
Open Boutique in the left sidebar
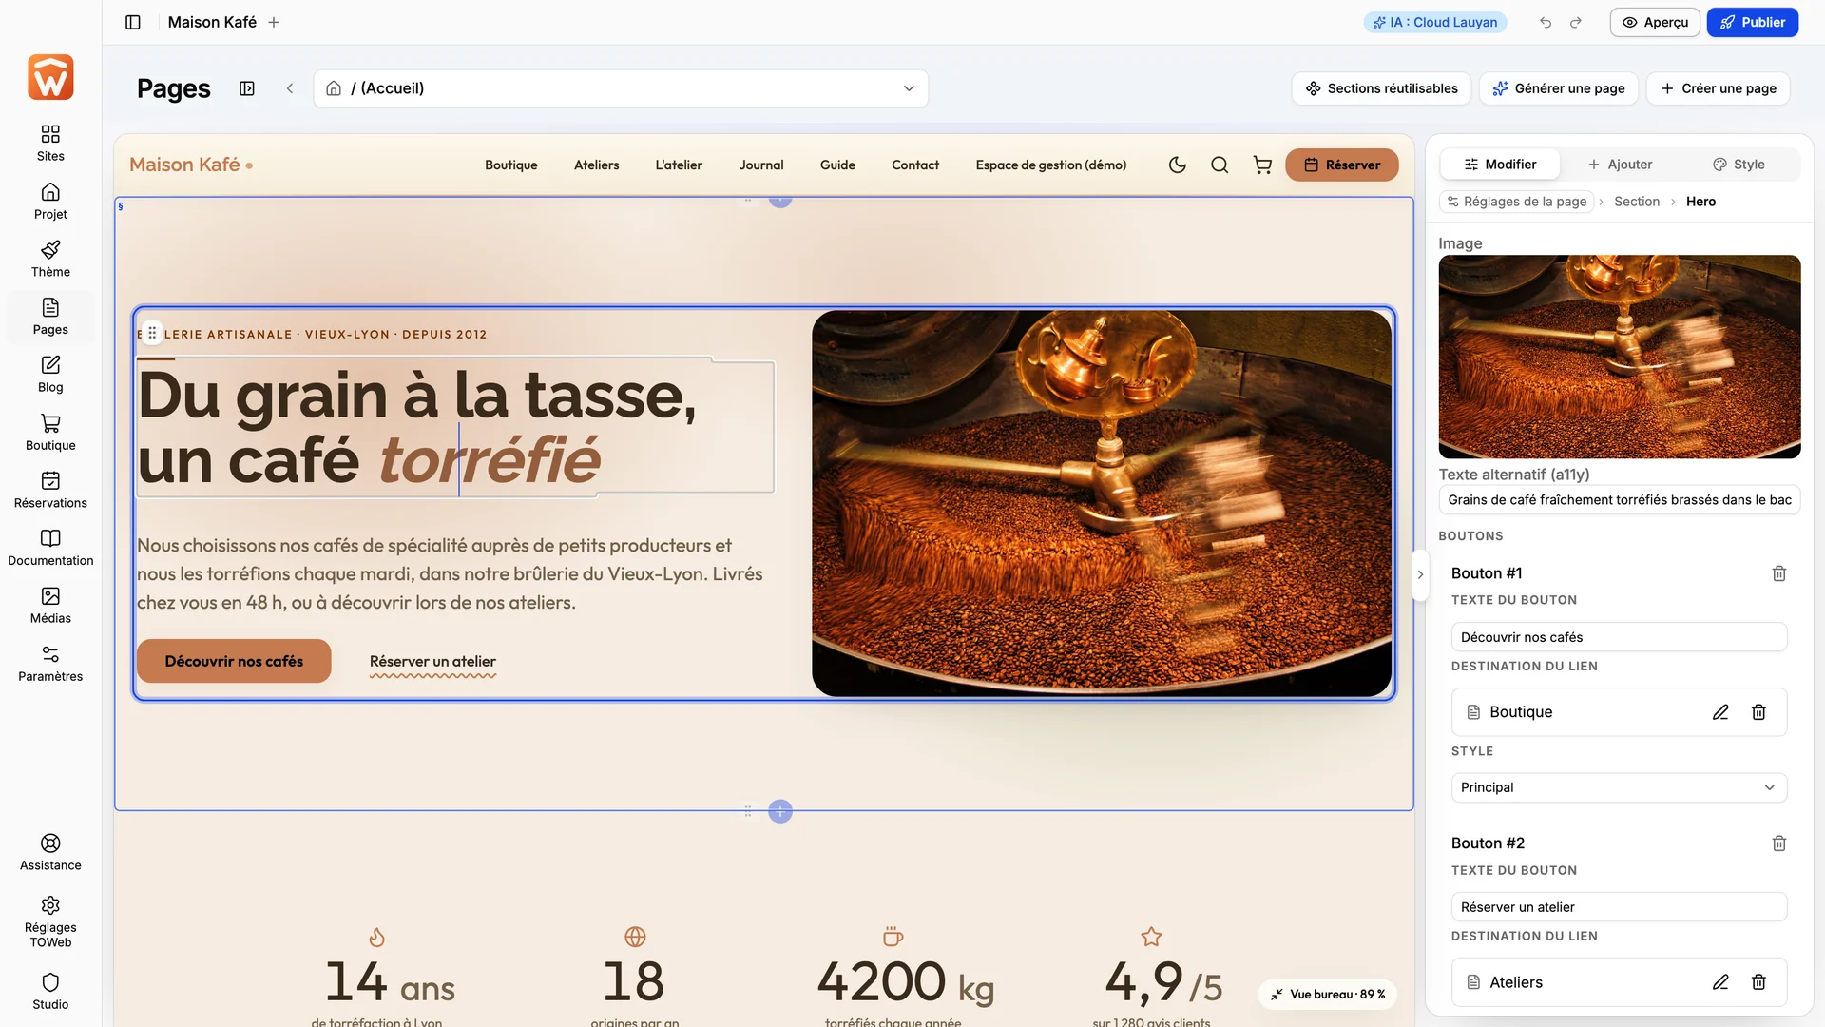click(x=50, y=432)
